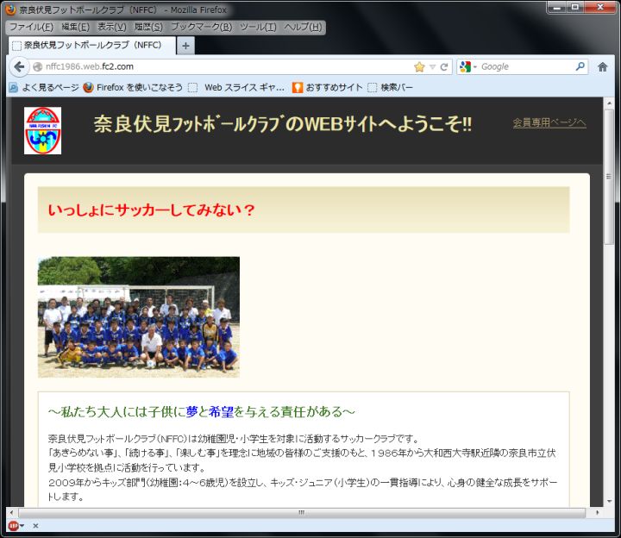Click the Firefox を使いこなそう bookmark
Screen dimensions: 621x538
click(x=132, y=87)
